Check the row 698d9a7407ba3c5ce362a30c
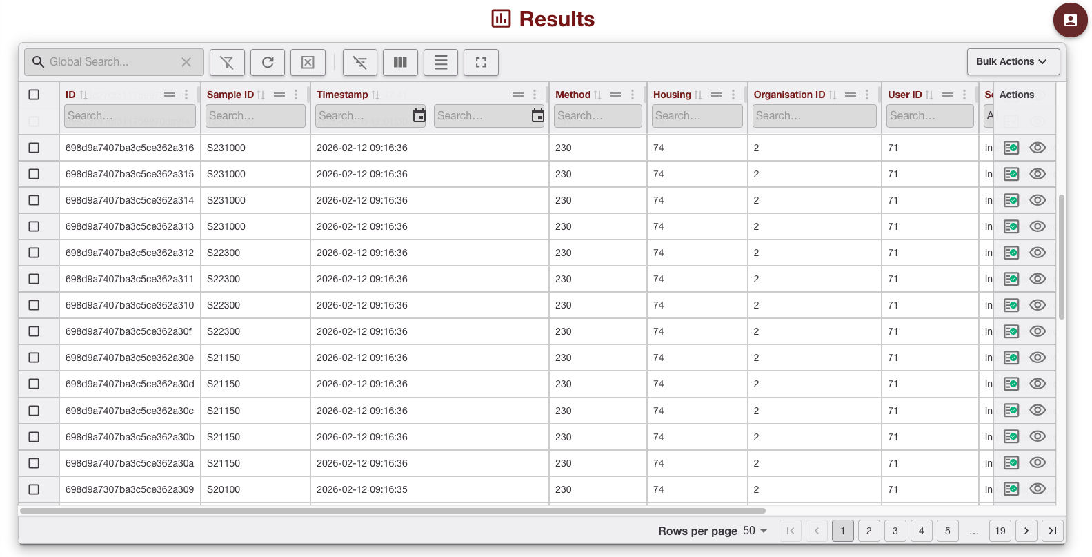This screenshot has width=1092, height=557. click(34, 411)
